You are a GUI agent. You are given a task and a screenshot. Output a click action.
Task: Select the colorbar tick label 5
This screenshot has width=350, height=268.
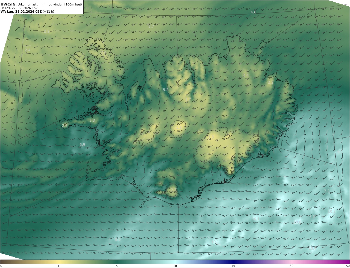pyautogui.click(x=117, y=266)
